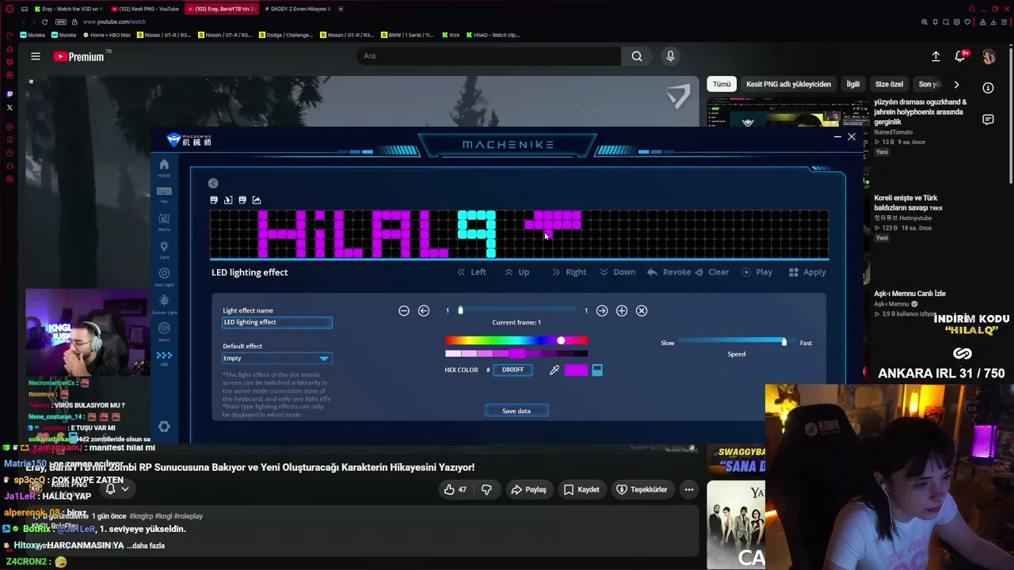Screen dimensions: 1014x570
Task: Shift the LED pattern Right
Action: pyautogui.click(x=569, y=272)
